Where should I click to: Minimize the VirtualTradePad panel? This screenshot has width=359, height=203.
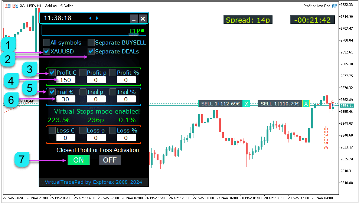[x=134, y=19]
